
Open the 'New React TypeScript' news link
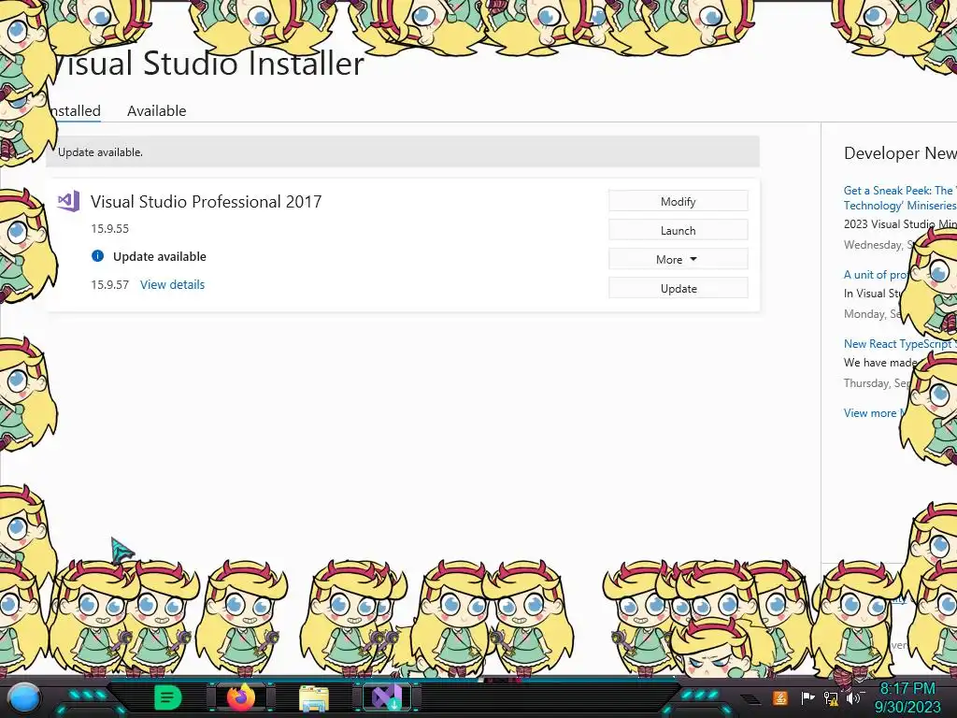tap(900, 344)
